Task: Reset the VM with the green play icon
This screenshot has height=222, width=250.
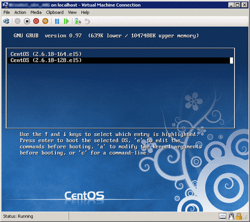Action: [66, 21]
